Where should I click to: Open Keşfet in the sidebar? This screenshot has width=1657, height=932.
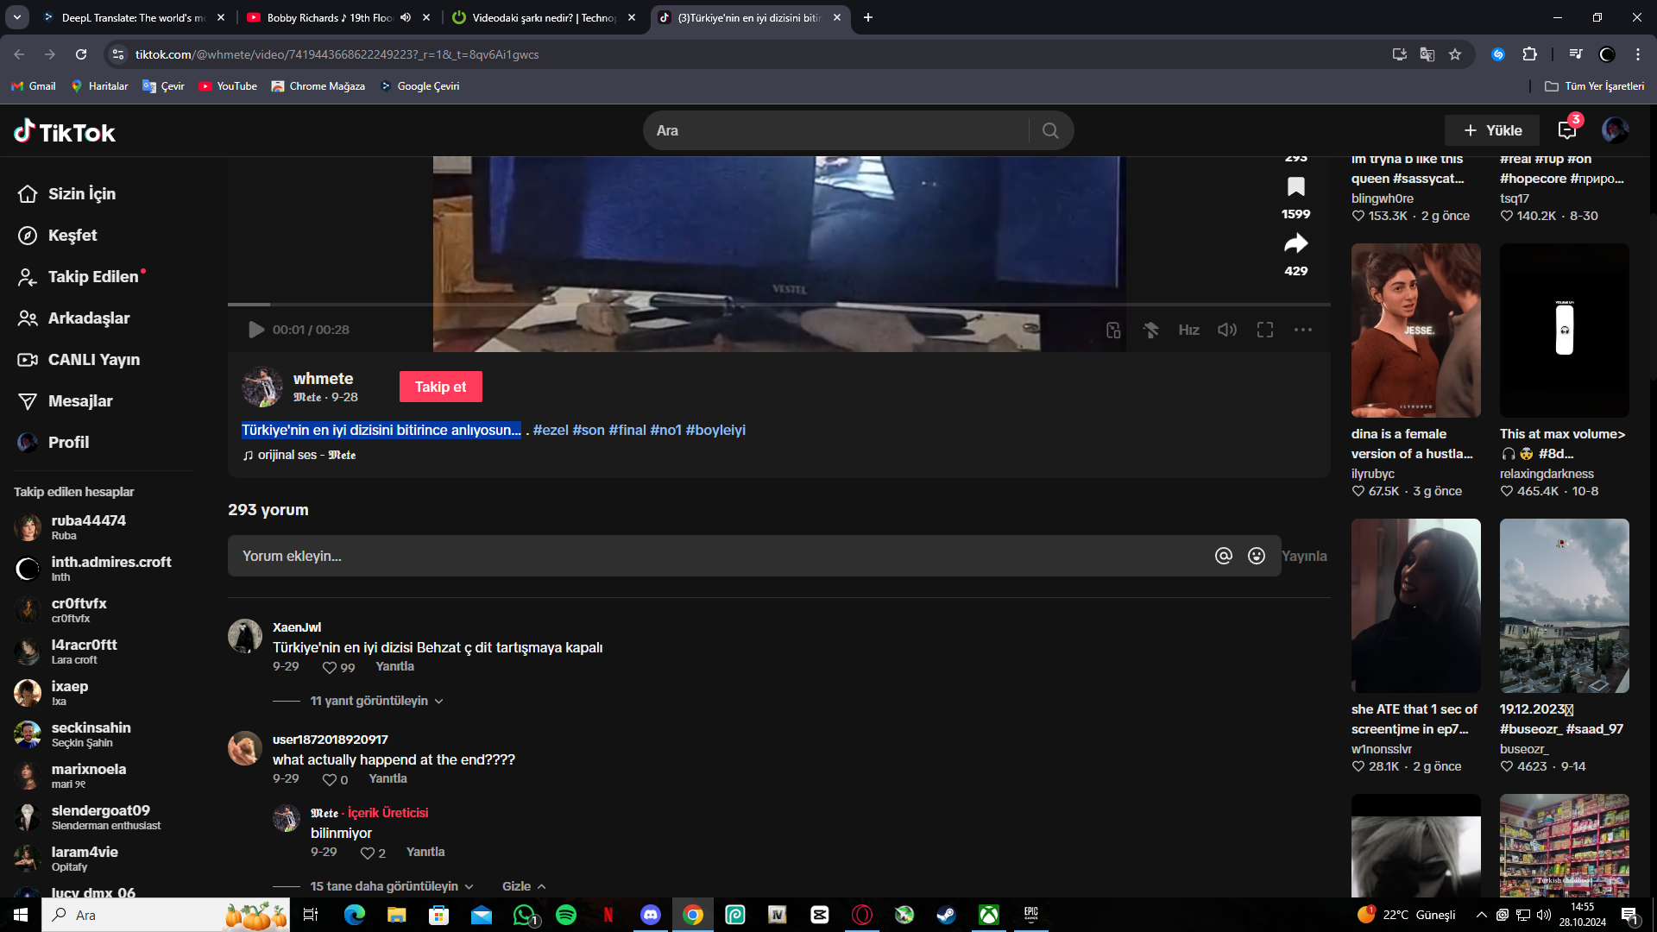point(72,236)
